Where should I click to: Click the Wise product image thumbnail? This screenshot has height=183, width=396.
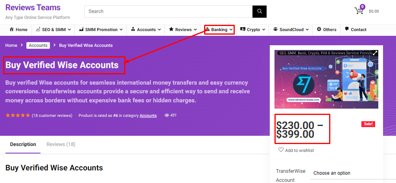pyautogui.click(x=326, y=79)
